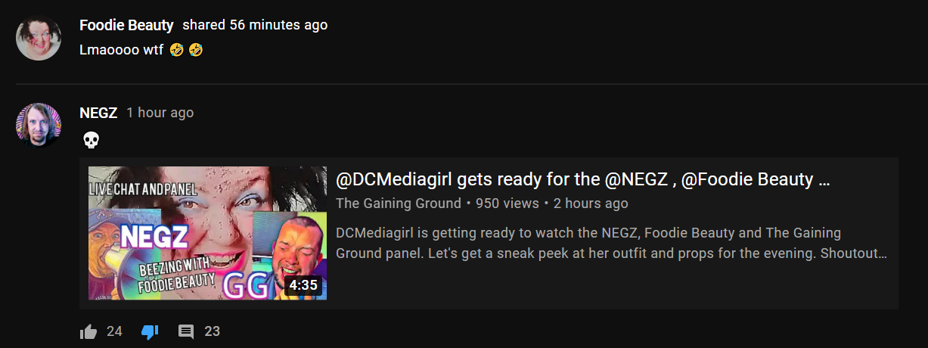Click the video description text preview
Viewport: 928px width, 348px height.
[611, 243]
